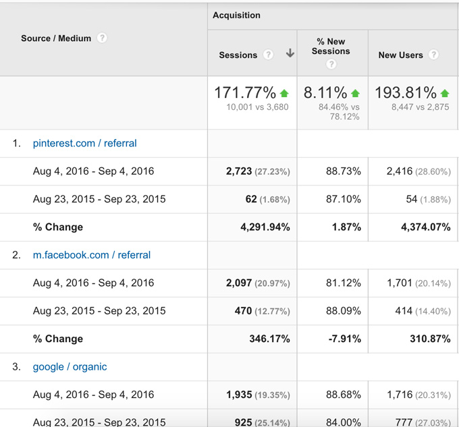Open the pinterest.com / referral link
The image size is (459, 427).
(84, 143)
